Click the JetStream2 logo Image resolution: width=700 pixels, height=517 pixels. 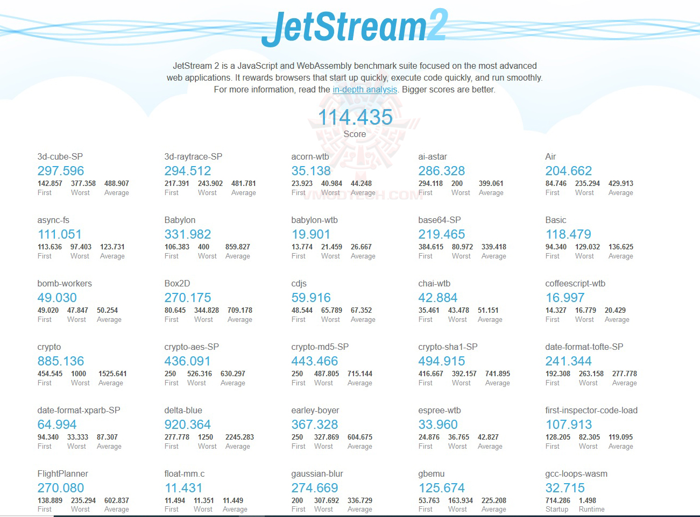(355, 27)
